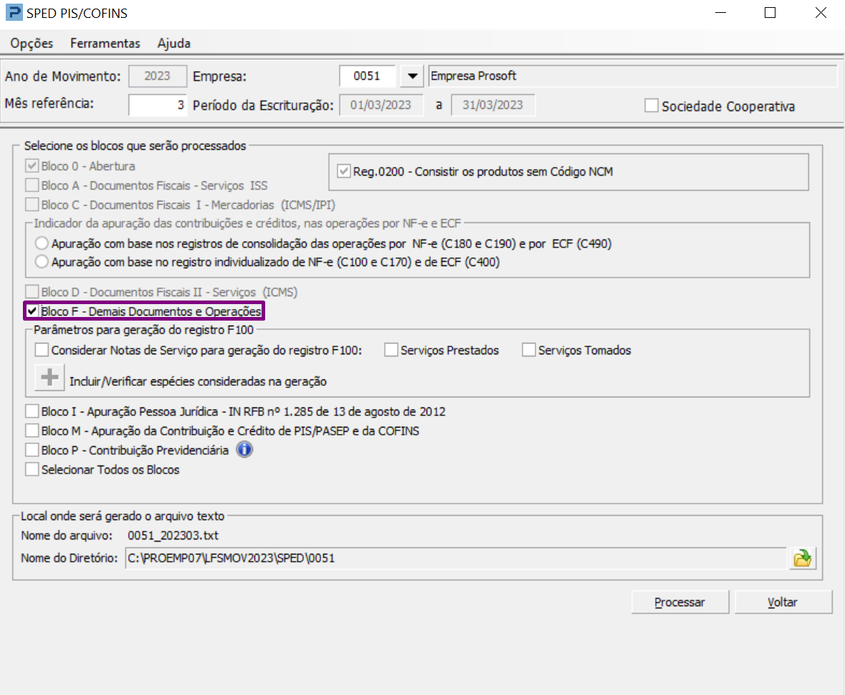845x695 pixels.
Task: Click the Nome do Diretório path field
Action: tap(456, 558)
